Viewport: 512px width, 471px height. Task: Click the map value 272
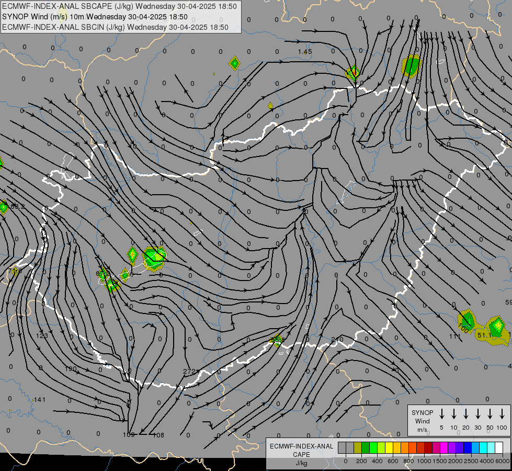[x=189, y=372]
